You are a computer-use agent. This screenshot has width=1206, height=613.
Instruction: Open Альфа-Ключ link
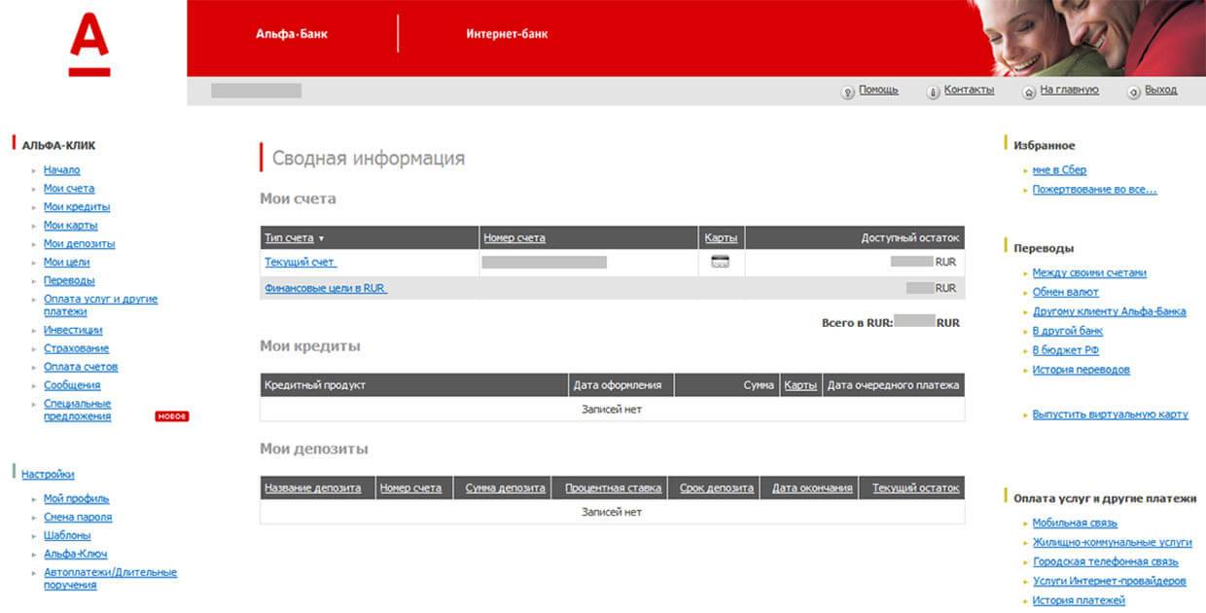pyautogui.click(x=75, y=555)
